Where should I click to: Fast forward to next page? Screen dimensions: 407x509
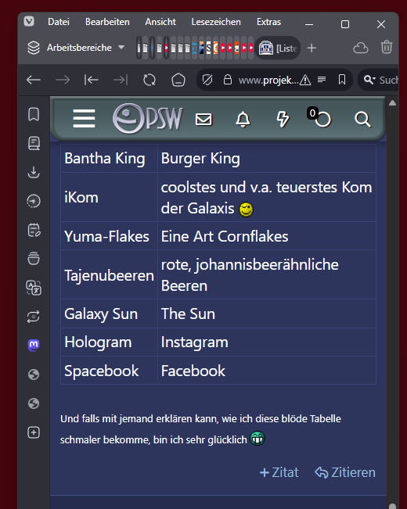(x=121, y=80)
